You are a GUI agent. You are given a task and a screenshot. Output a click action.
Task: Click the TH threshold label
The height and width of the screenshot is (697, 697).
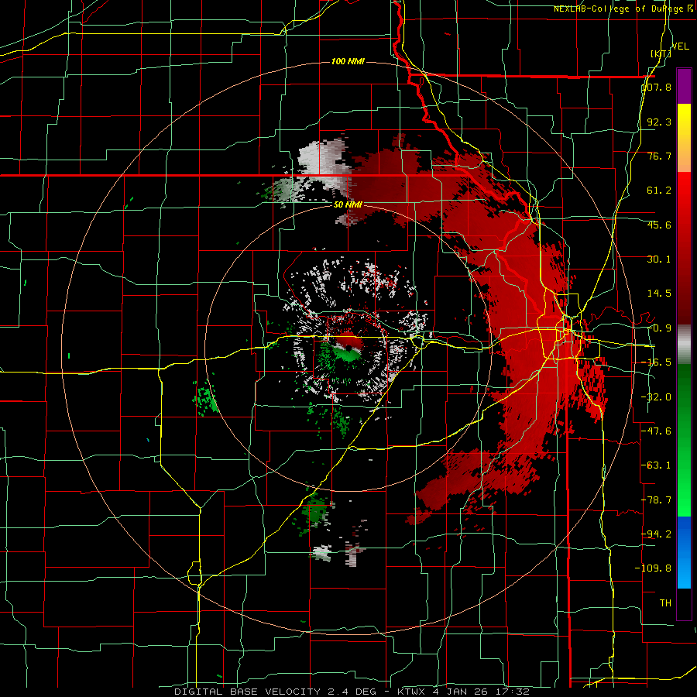coord(665,603)
